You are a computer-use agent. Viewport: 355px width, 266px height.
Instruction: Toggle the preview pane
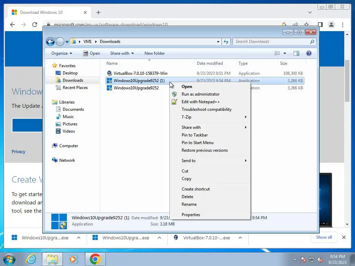(x=296, y=53)
